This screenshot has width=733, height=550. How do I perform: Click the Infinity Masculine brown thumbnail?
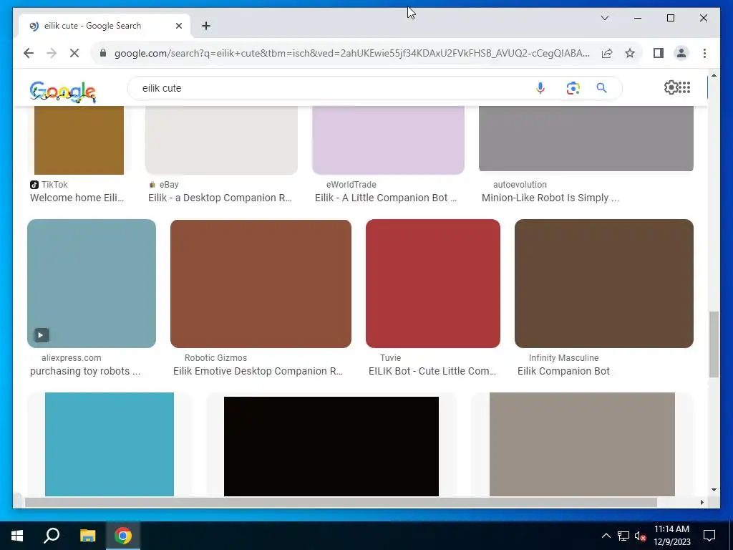click(604, 284)
